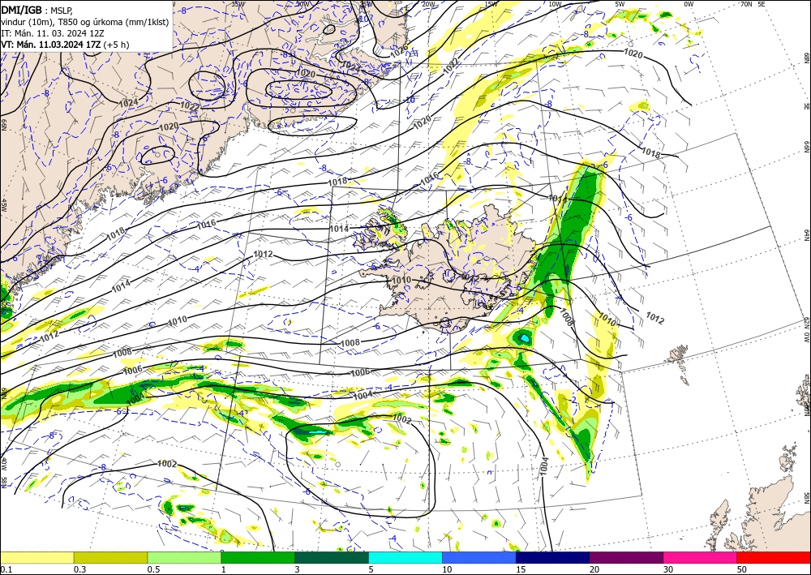Click the '35W' longitude label
The width and height of the screenshot is (811, 575).
click(238, 4)
